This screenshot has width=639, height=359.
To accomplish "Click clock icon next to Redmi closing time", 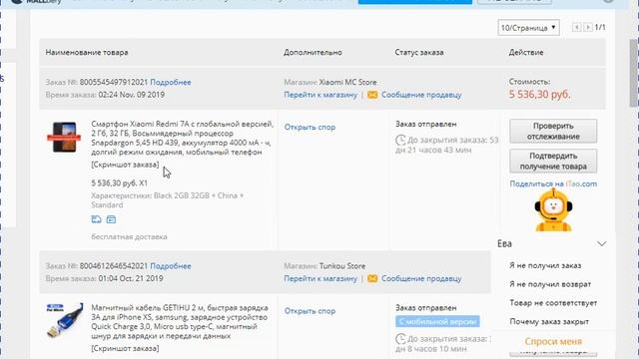I will point(400,141).
